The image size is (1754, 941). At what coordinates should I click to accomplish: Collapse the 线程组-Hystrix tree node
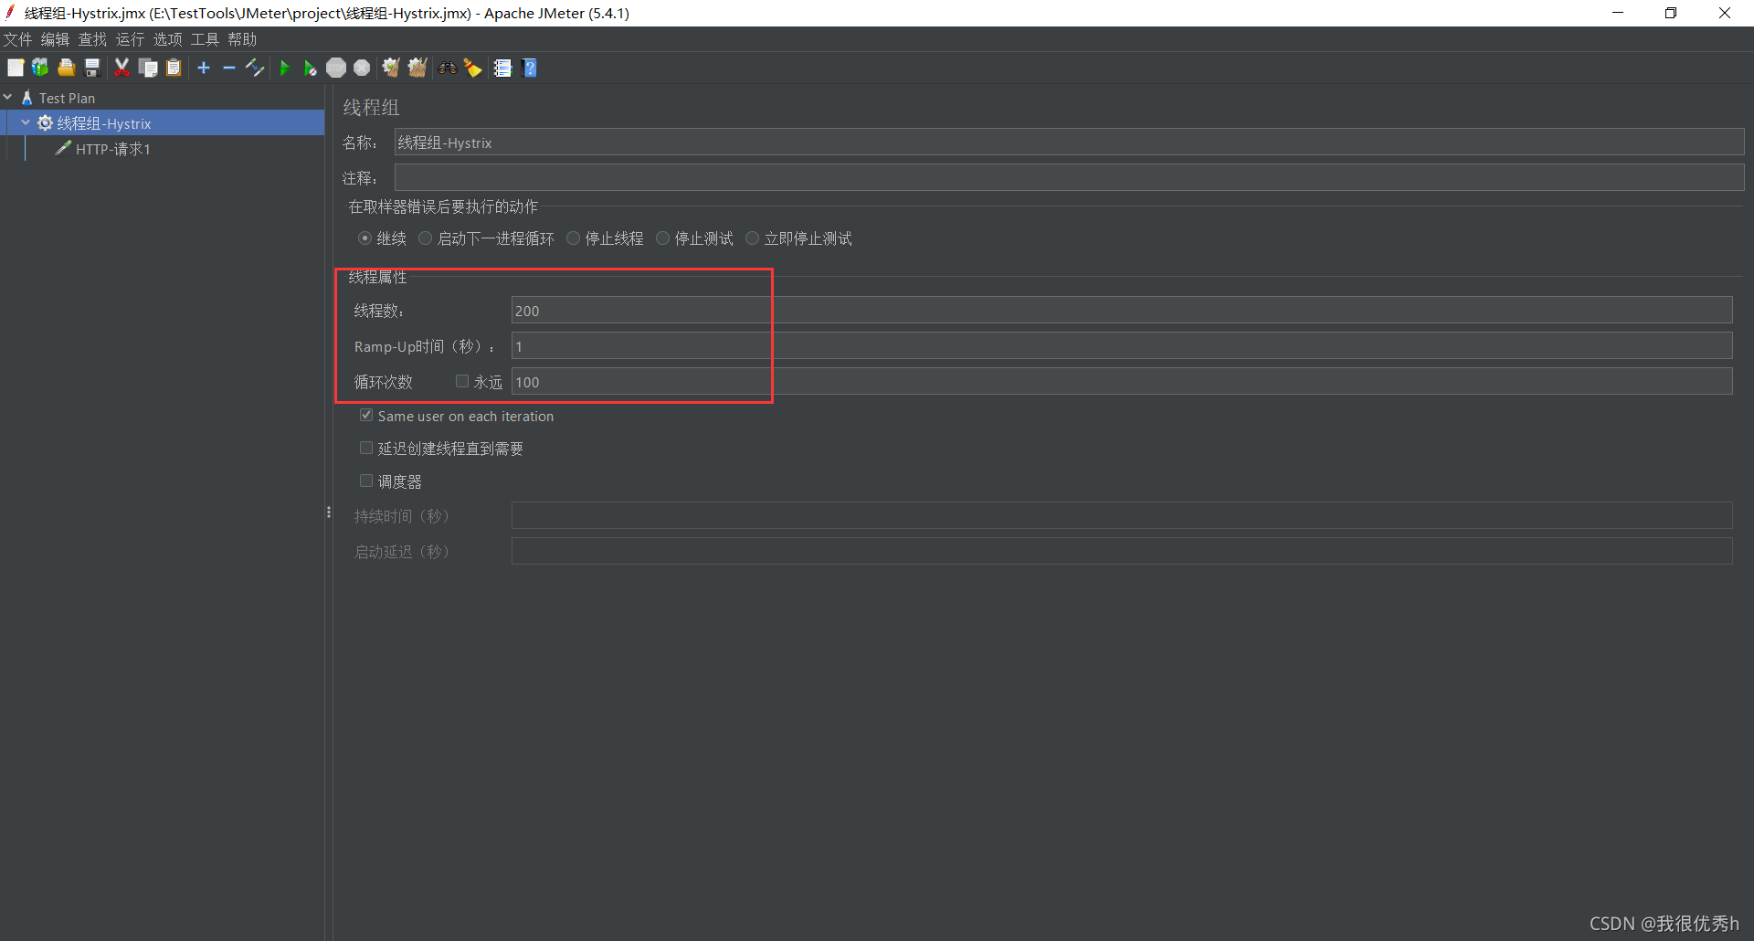(x=26, y=122)
